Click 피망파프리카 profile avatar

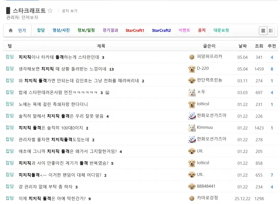pyautogui.click(x=192, y=57)
